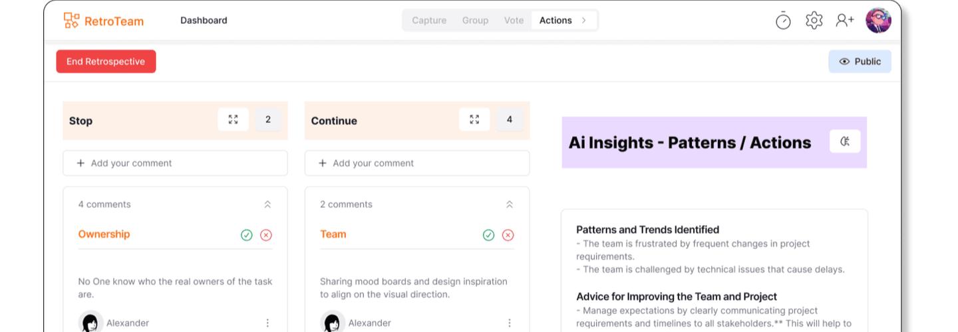Open the timer icon in header

click(783, 21)
